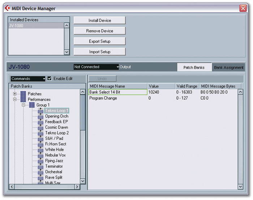Click the Install Device button
Viewport: 253px width, 200px height.
pos(99,21)
